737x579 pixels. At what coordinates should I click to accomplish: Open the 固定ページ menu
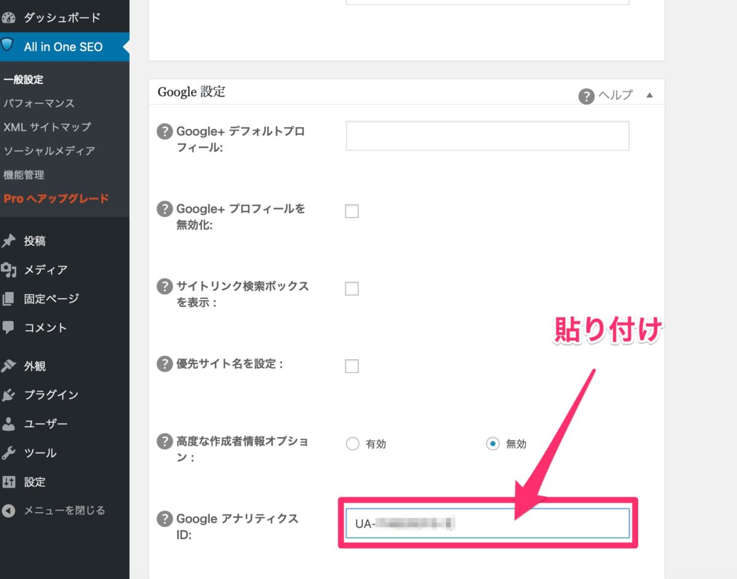52,299
